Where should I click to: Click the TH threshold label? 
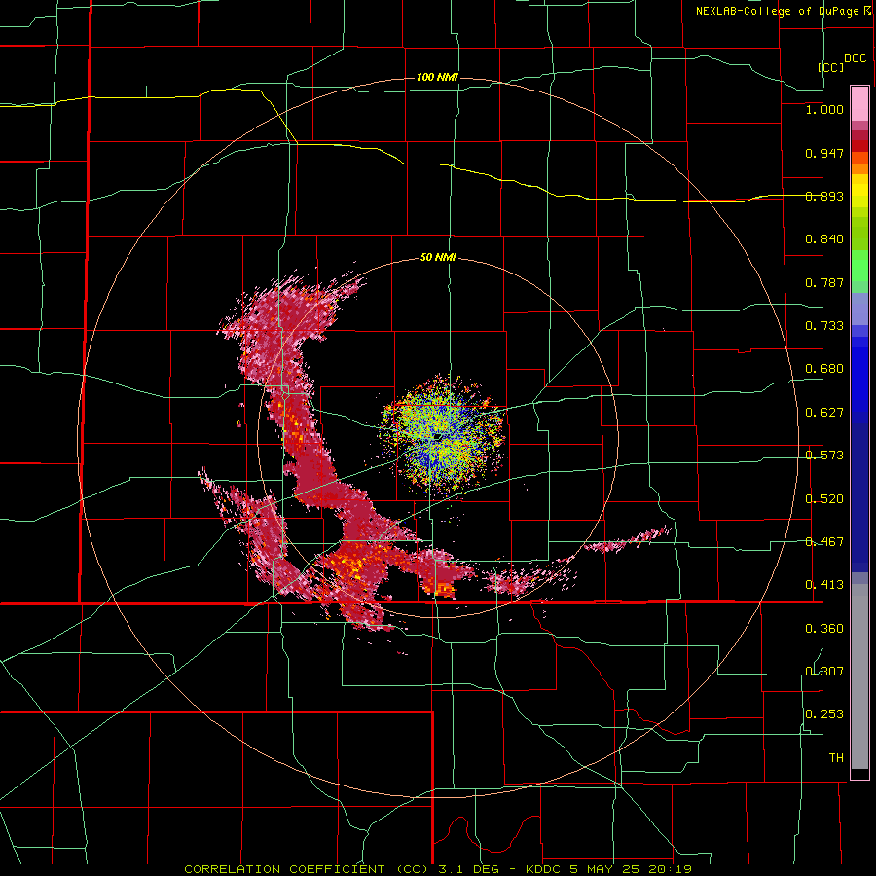coord(836,758)
